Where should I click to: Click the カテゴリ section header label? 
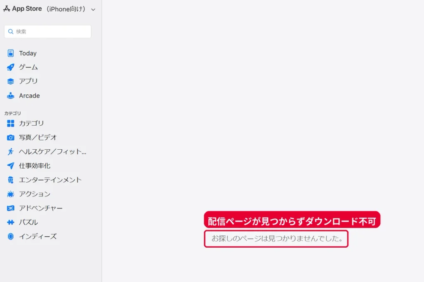pyautogui.click(x=12, y=113)
